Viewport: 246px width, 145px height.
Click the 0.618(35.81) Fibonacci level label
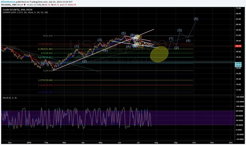[x=45, y=57]
